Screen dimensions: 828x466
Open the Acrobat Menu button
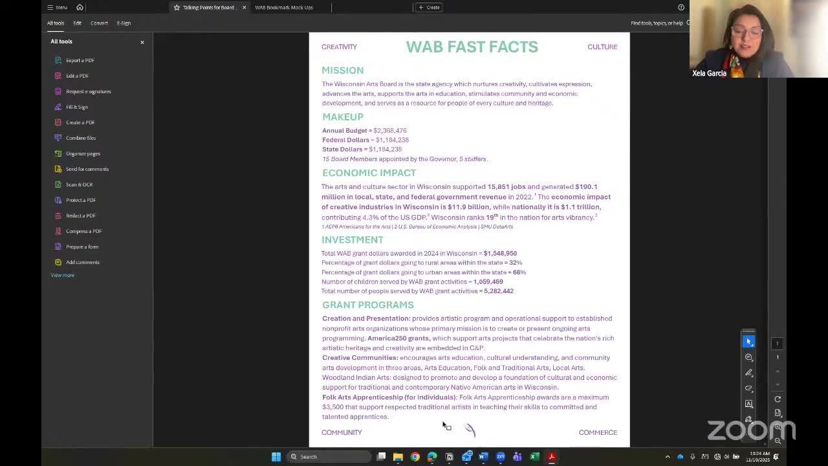click(x=57, y=7)
